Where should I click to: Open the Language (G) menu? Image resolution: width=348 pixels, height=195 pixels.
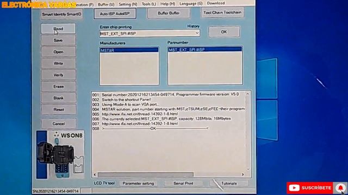point(191,3)
